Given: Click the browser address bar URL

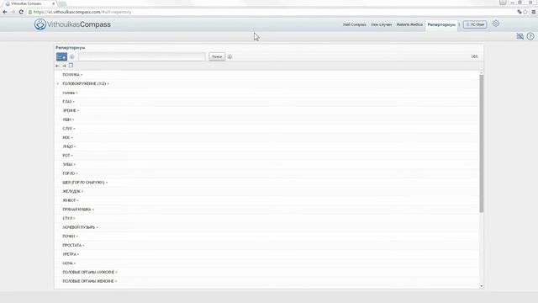Looking at the screenshot, I should (82, 12).
